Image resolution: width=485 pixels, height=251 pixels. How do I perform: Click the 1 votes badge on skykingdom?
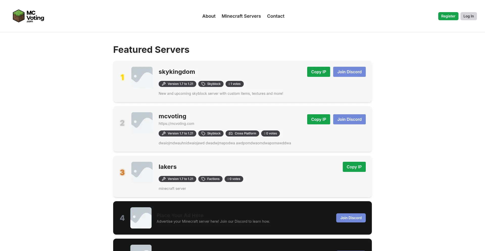234,84
